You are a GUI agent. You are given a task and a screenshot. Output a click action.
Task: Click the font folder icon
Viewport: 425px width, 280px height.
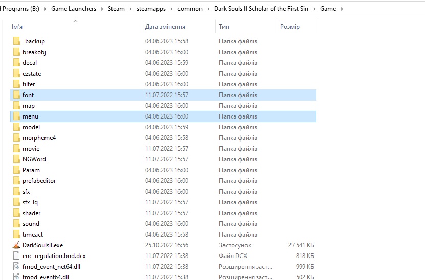coord(16,95)
